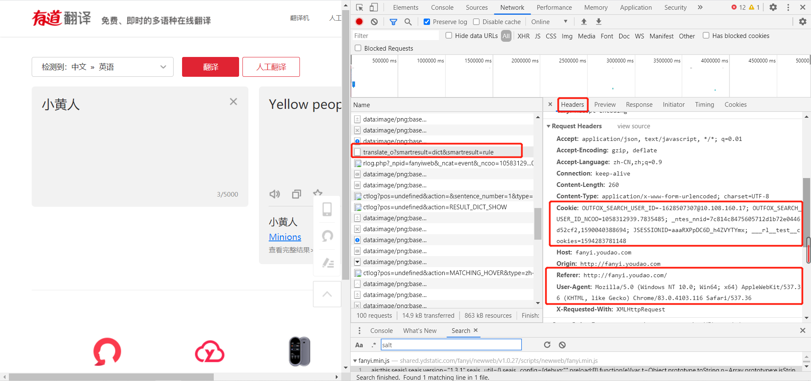This screenshot has width=811, height=381.
Task: Close the Search drawer tab
Action: pyautogui.click(x=476, y=330)
